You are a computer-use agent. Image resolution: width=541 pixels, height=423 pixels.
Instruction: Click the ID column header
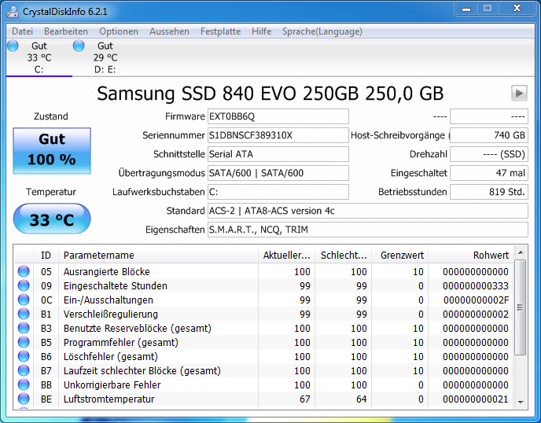tap(46, 256)
